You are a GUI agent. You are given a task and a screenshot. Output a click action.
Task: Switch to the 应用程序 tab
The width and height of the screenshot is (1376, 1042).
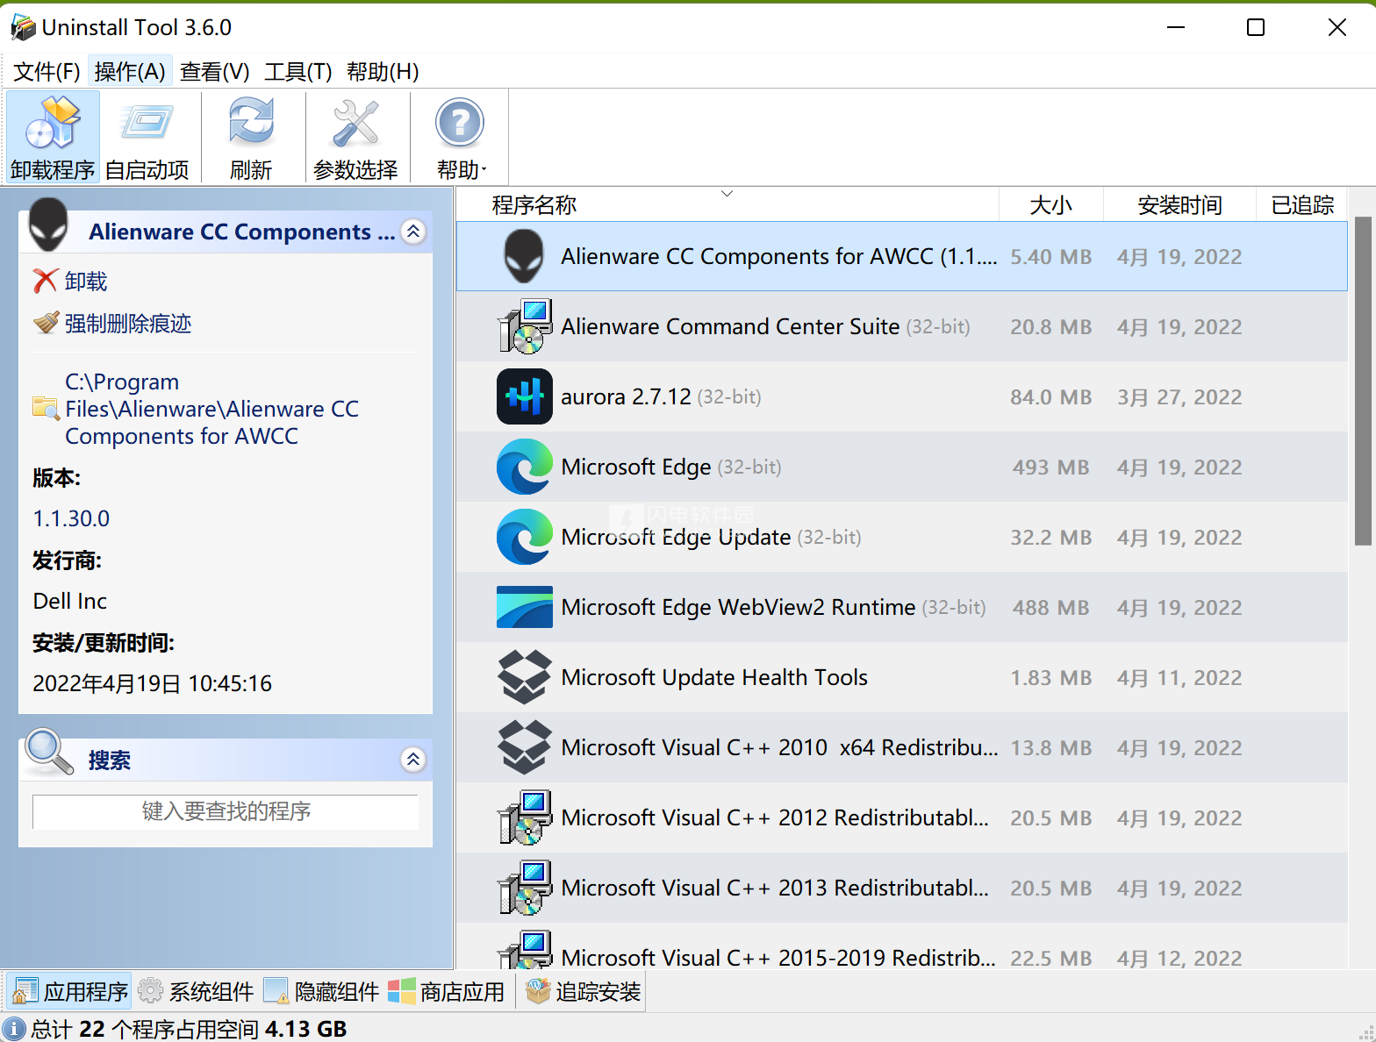pos(69,992)
